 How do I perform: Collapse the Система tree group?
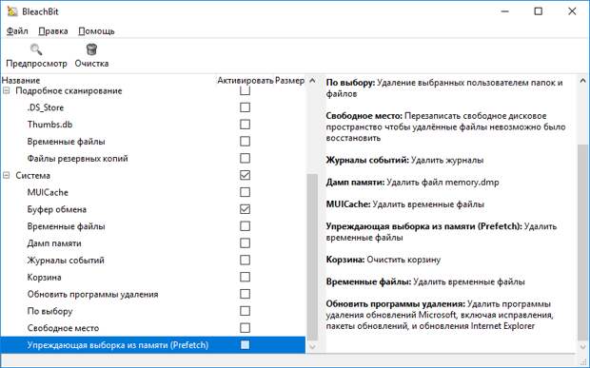click(x=7, y=175)
